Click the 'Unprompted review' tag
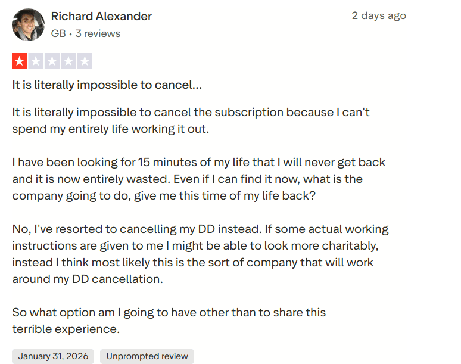The image size is (461, 364). [x=147, y=356]
